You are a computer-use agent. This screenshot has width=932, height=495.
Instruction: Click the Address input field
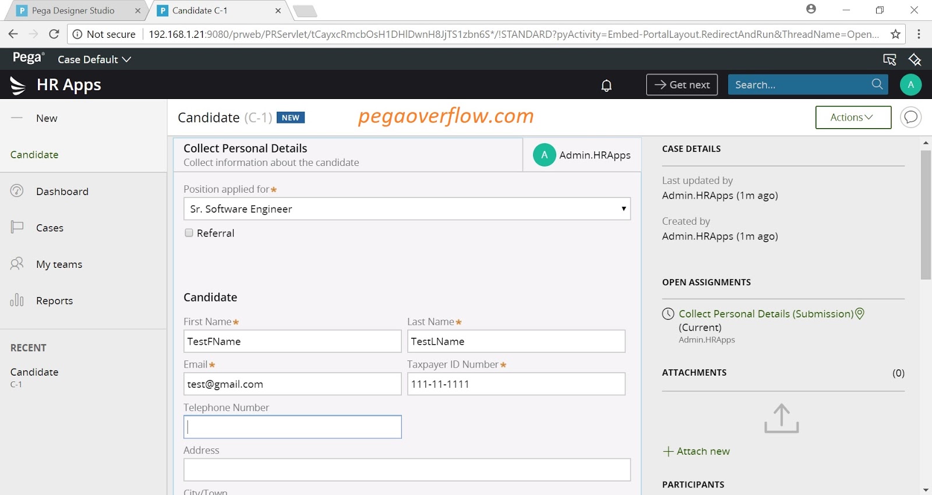407,469
